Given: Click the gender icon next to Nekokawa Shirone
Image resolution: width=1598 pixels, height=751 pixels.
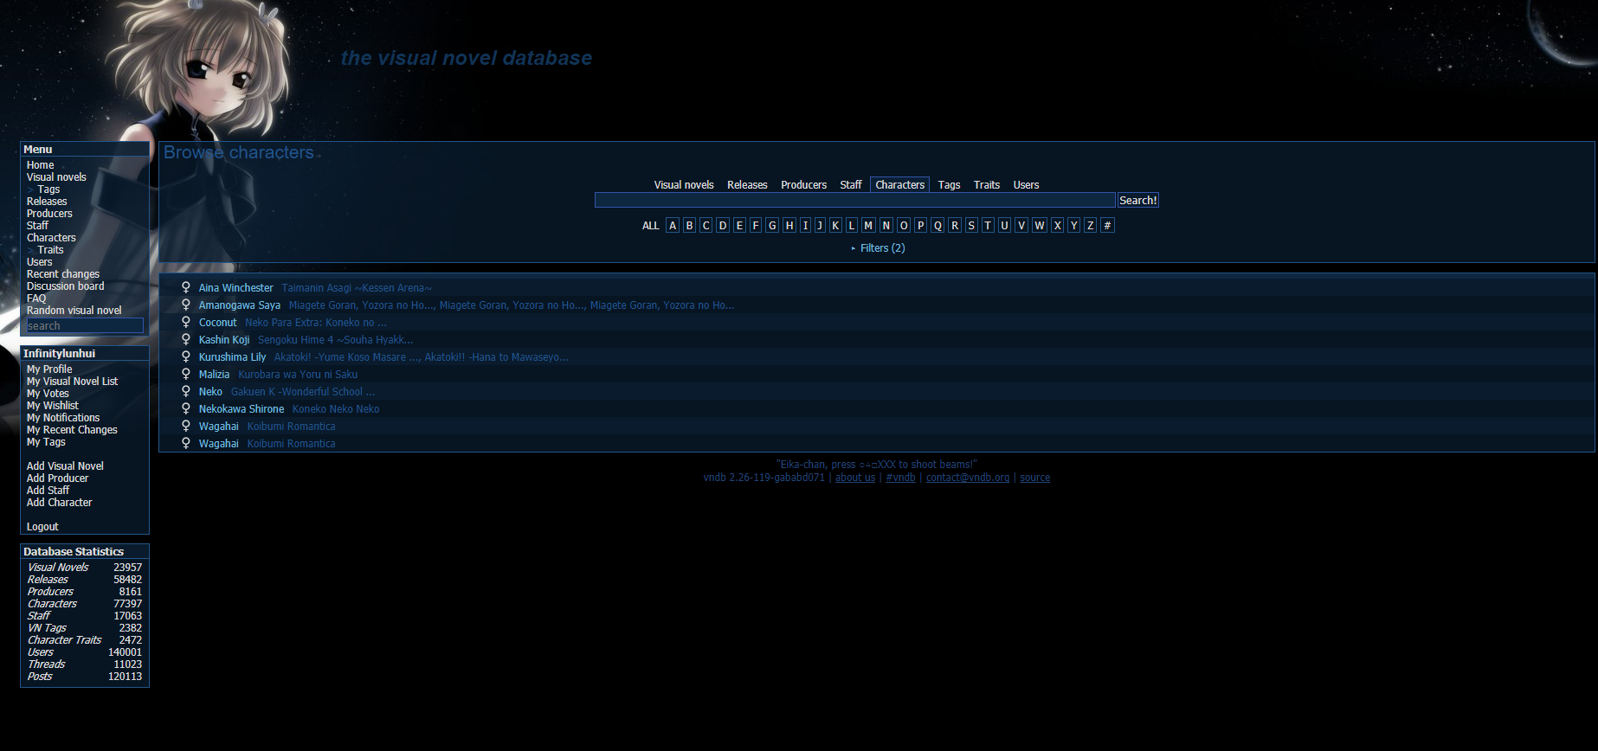Looking at the screenshot, I should tap(185, 408).
